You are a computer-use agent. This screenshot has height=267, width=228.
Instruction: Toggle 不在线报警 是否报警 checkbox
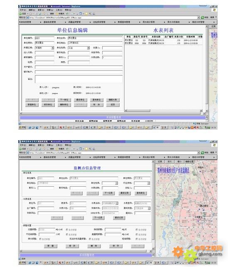pyautogui.click(x=67, y=235)
